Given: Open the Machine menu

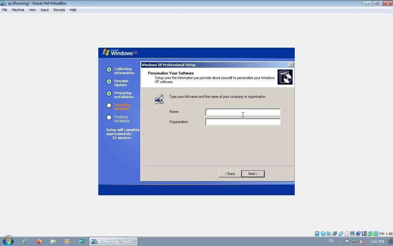Looking at the screenshot, I should pos(18,10).
